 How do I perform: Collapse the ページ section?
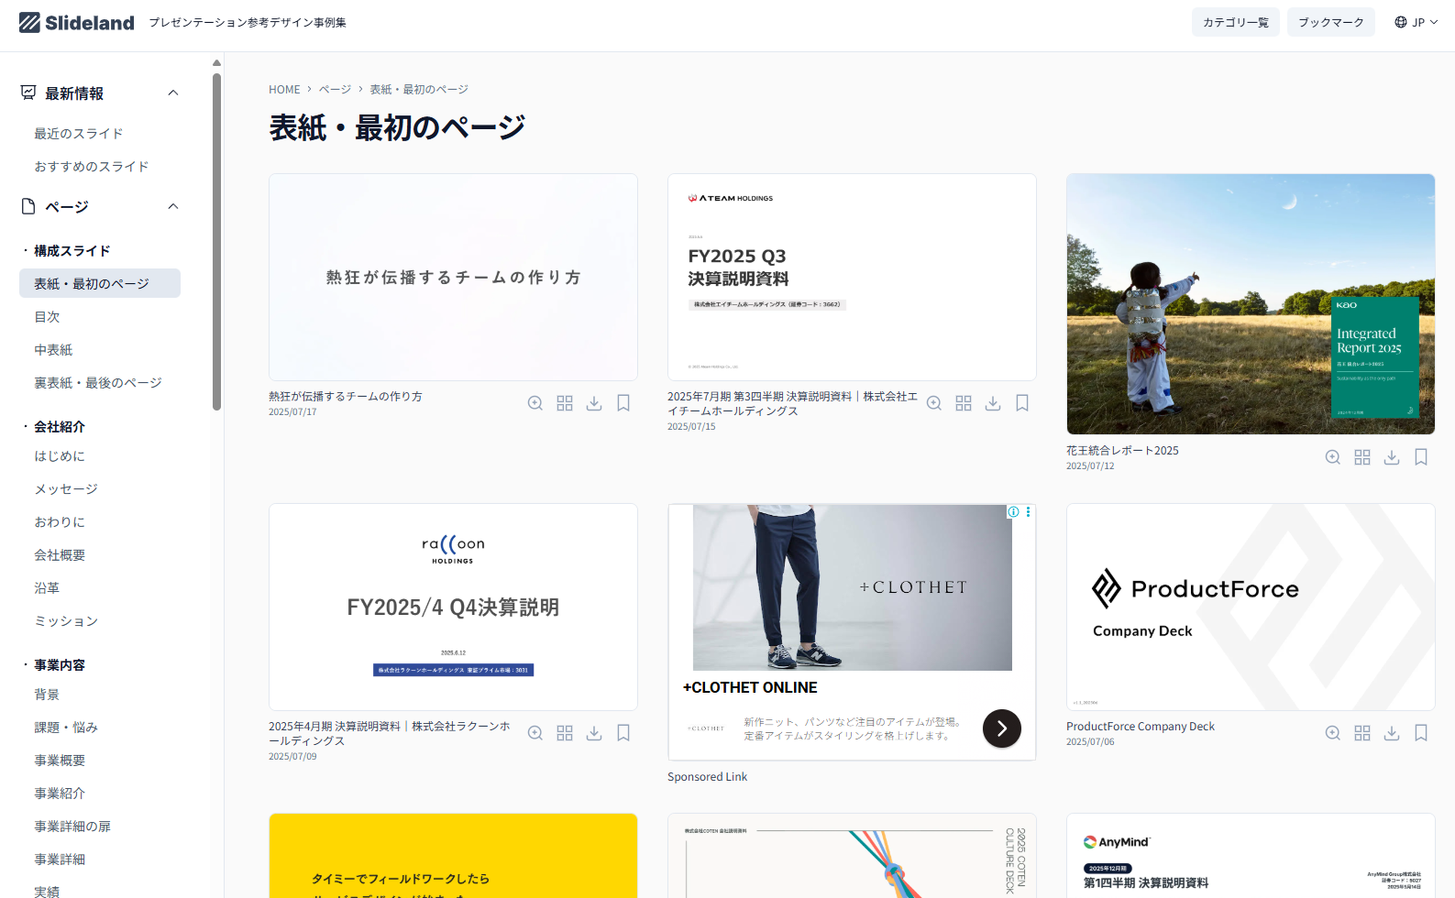[x=173, y=206]
